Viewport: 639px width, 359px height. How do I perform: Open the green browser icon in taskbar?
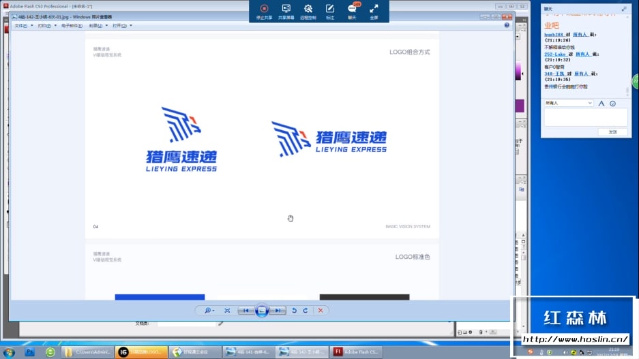pyautogui.click(x=50, y=352)
